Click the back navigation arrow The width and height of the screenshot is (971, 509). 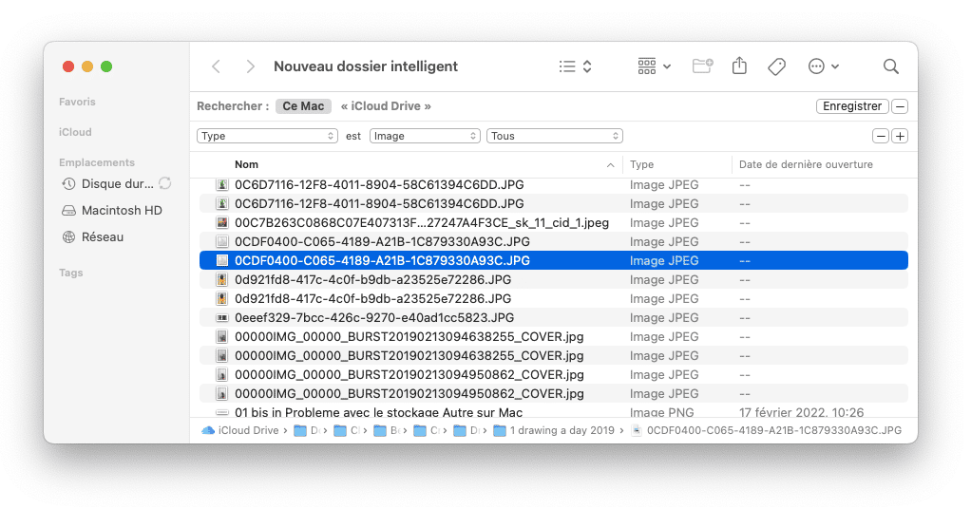[x=217, y=66]
